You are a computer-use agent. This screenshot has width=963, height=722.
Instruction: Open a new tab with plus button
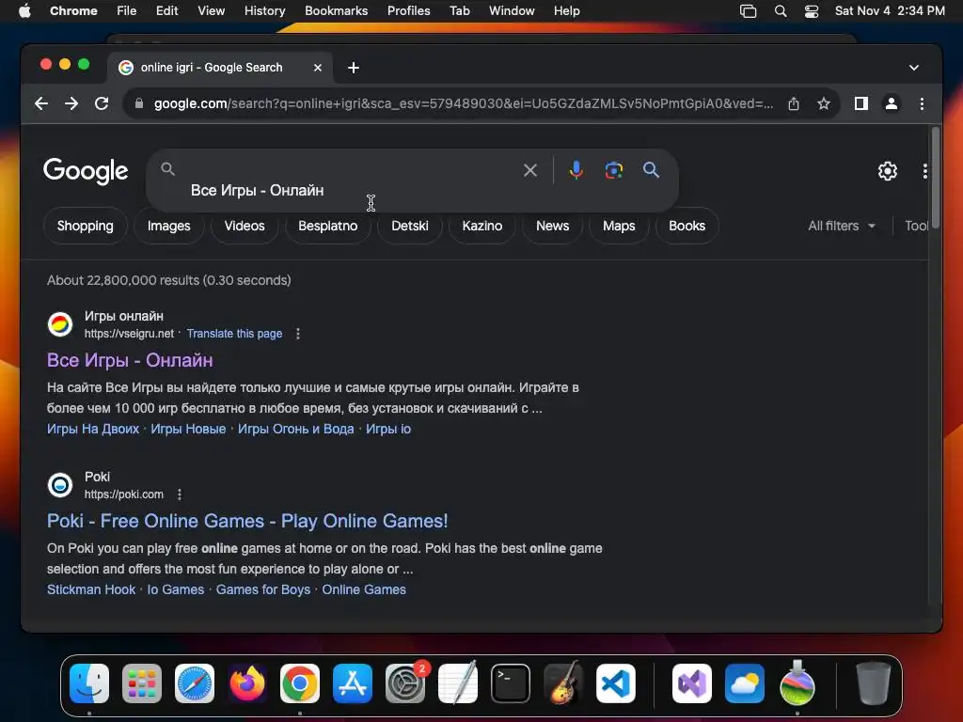click(354, 68)
